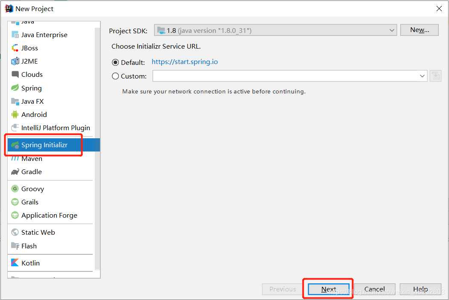449x300 pixels.
Task: Click the Clouds speech-bubble icon
Action: pos(15,74)
